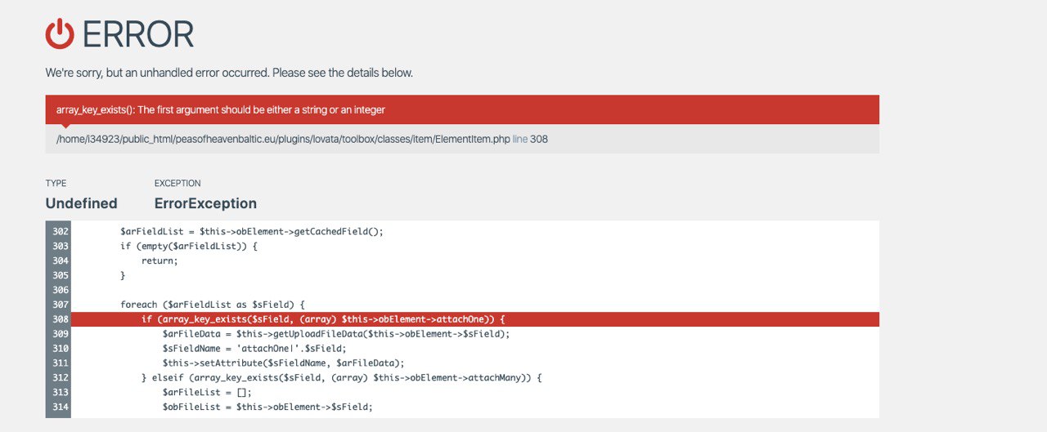Viewport: 1047px width, 432px height.
Task: Click the '$arFileData = $this->getUploadFileData' code line
Action: (x=336, y=334)
